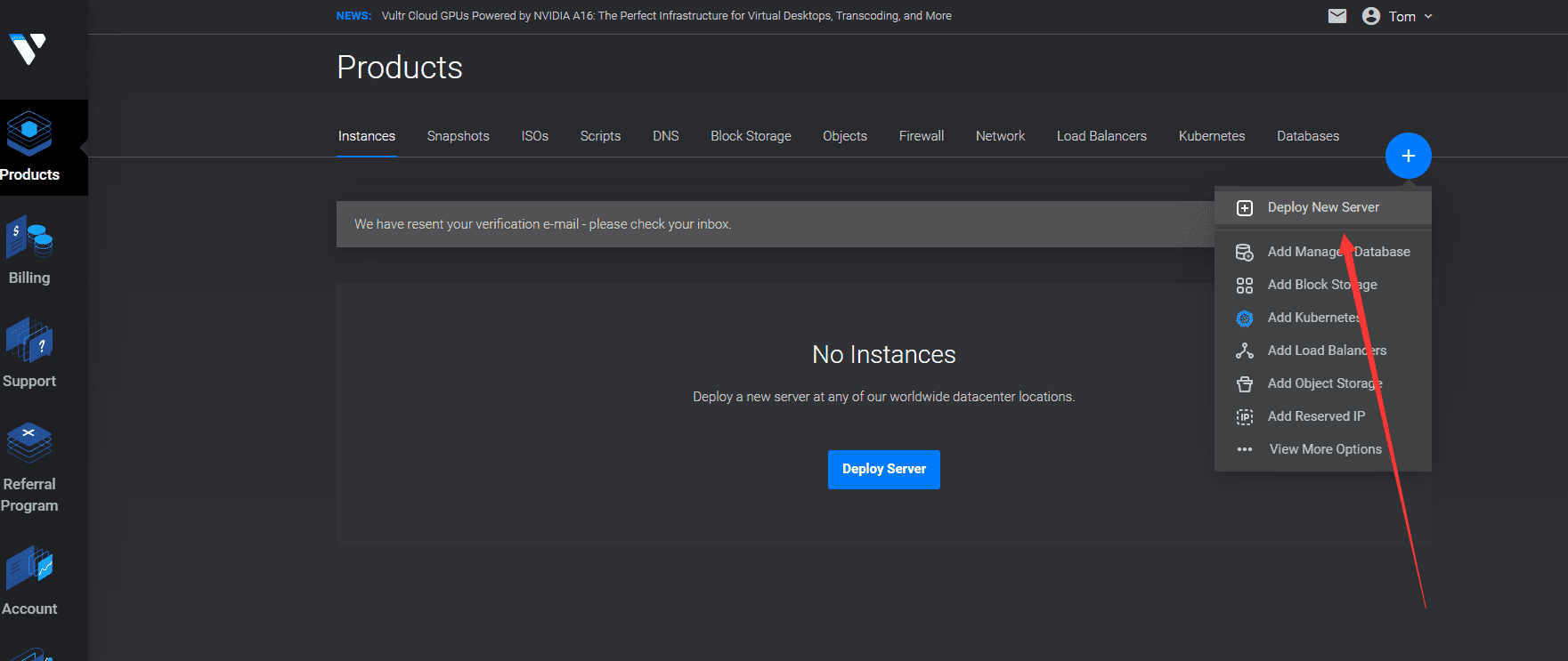Switch to the Databases tab

point(1308,136)
